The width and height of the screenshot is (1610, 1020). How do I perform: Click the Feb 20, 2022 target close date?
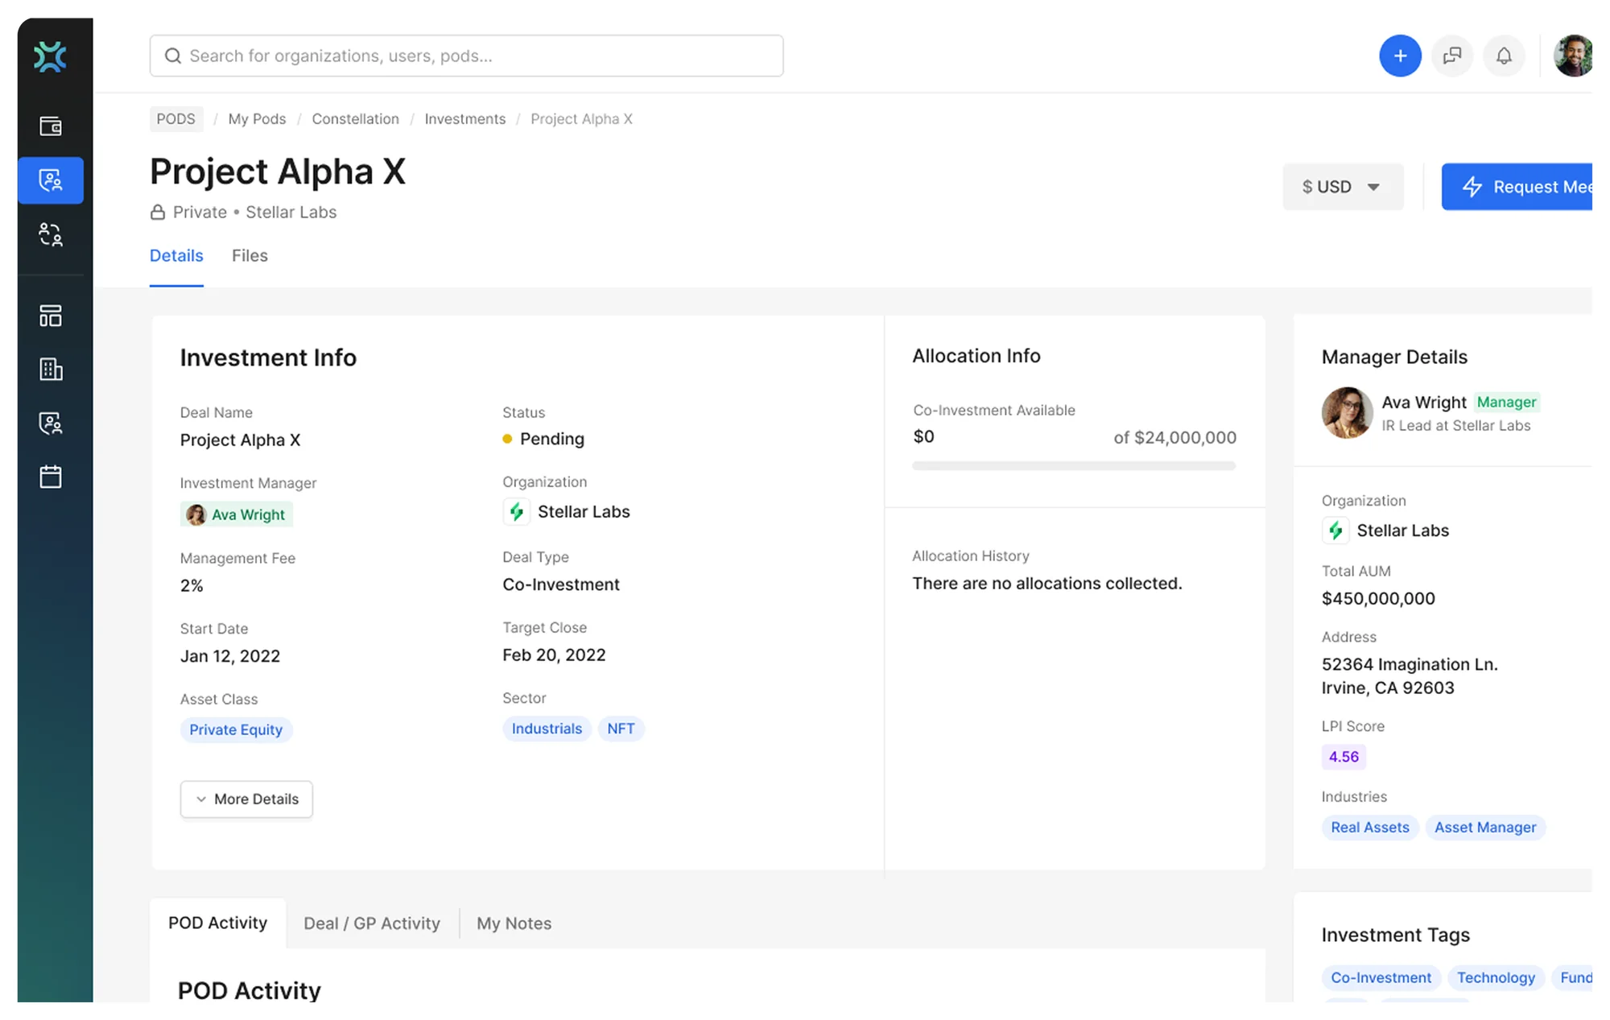point(554,655)
